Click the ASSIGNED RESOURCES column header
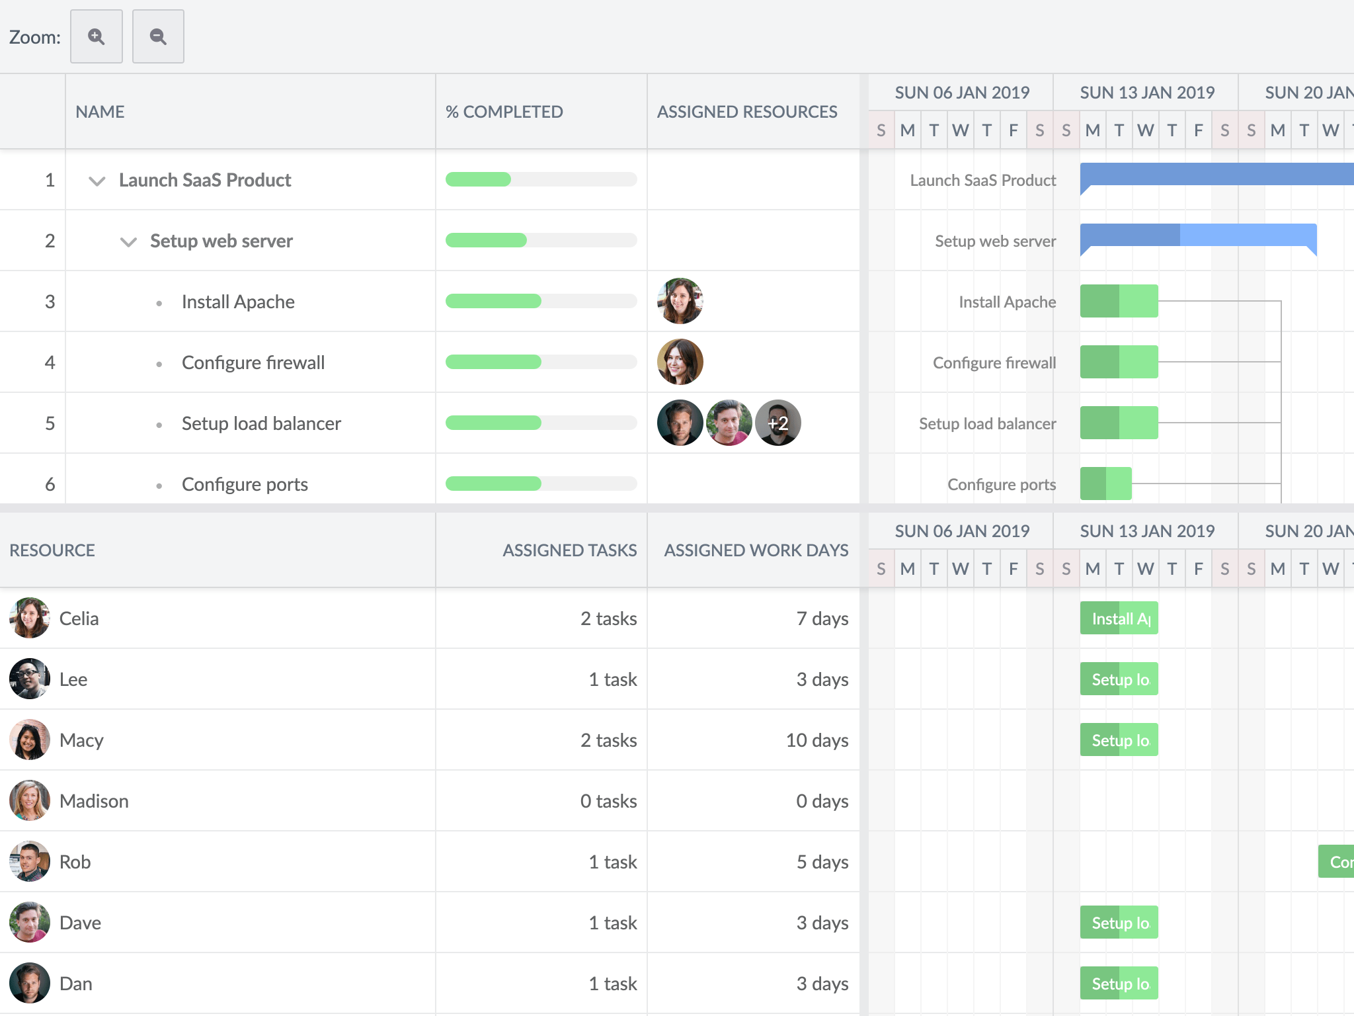The image size is (1354, 1016). (747, 111)
